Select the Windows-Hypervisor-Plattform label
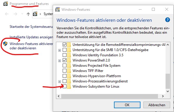Screen dimensions: 174x112 (97, 76)
